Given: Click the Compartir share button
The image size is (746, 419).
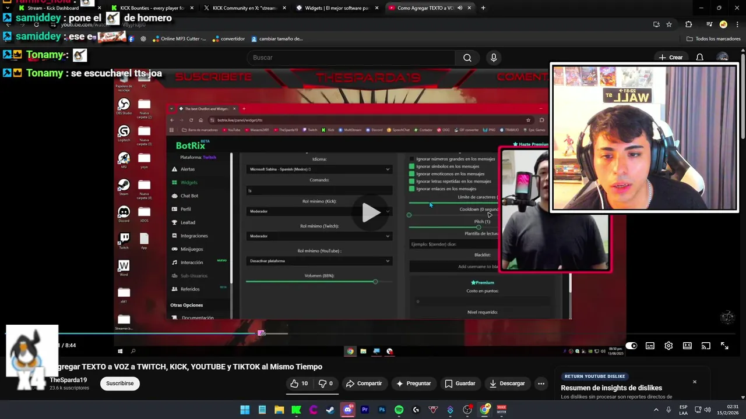Looking at the screenshot, I should pos(364,384).
